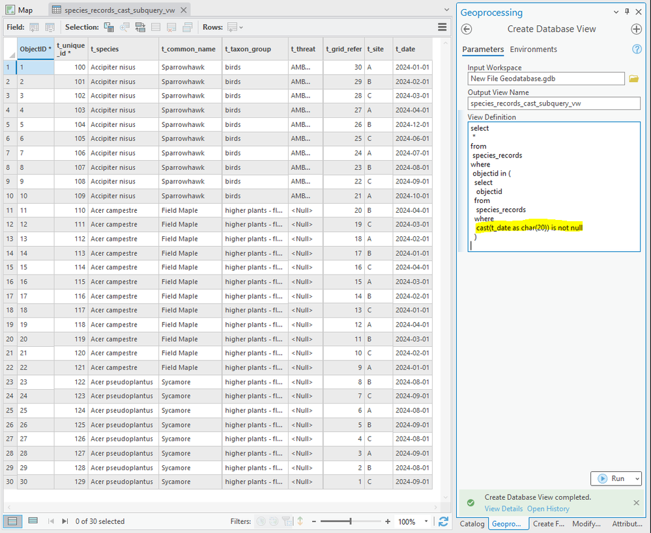Click the ObjectID column header
Screen dimensions: 651x533
pyautogui.click(x=35, y=49)
